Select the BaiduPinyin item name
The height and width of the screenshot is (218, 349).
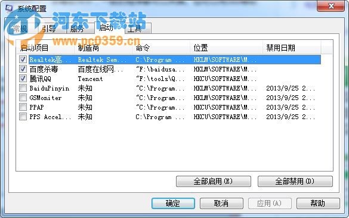pyautogui.click(x=50, y=88)
